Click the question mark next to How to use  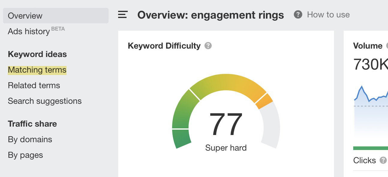click(298, 14)
